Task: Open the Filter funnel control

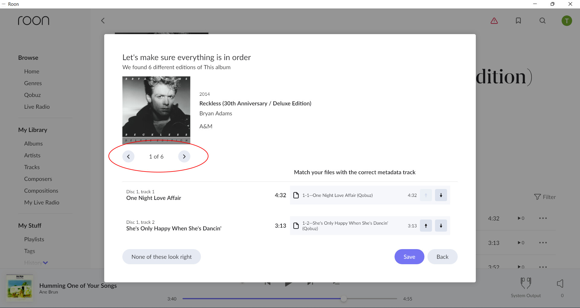Action: pyautogui.click(x=545, y=197)
